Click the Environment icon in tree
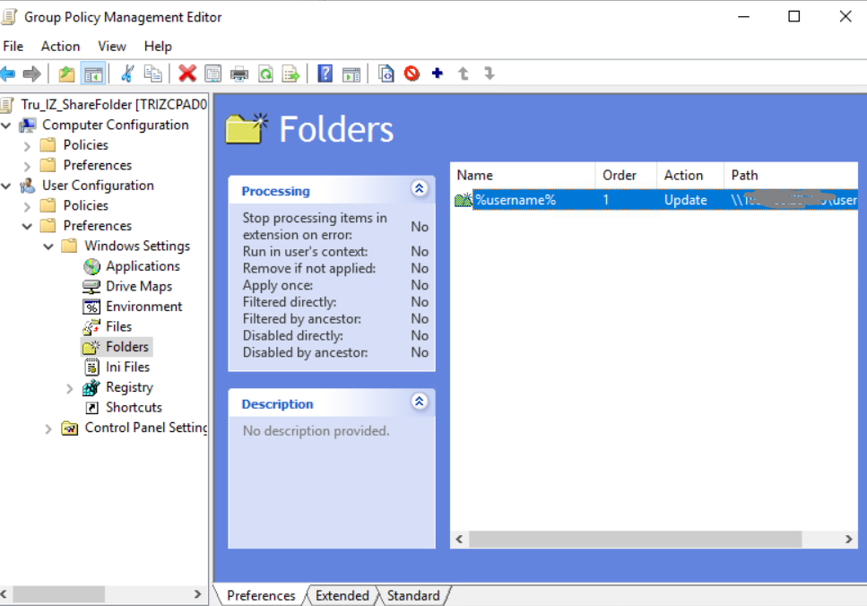The image size is (867, 606). [x=91, y=307]
